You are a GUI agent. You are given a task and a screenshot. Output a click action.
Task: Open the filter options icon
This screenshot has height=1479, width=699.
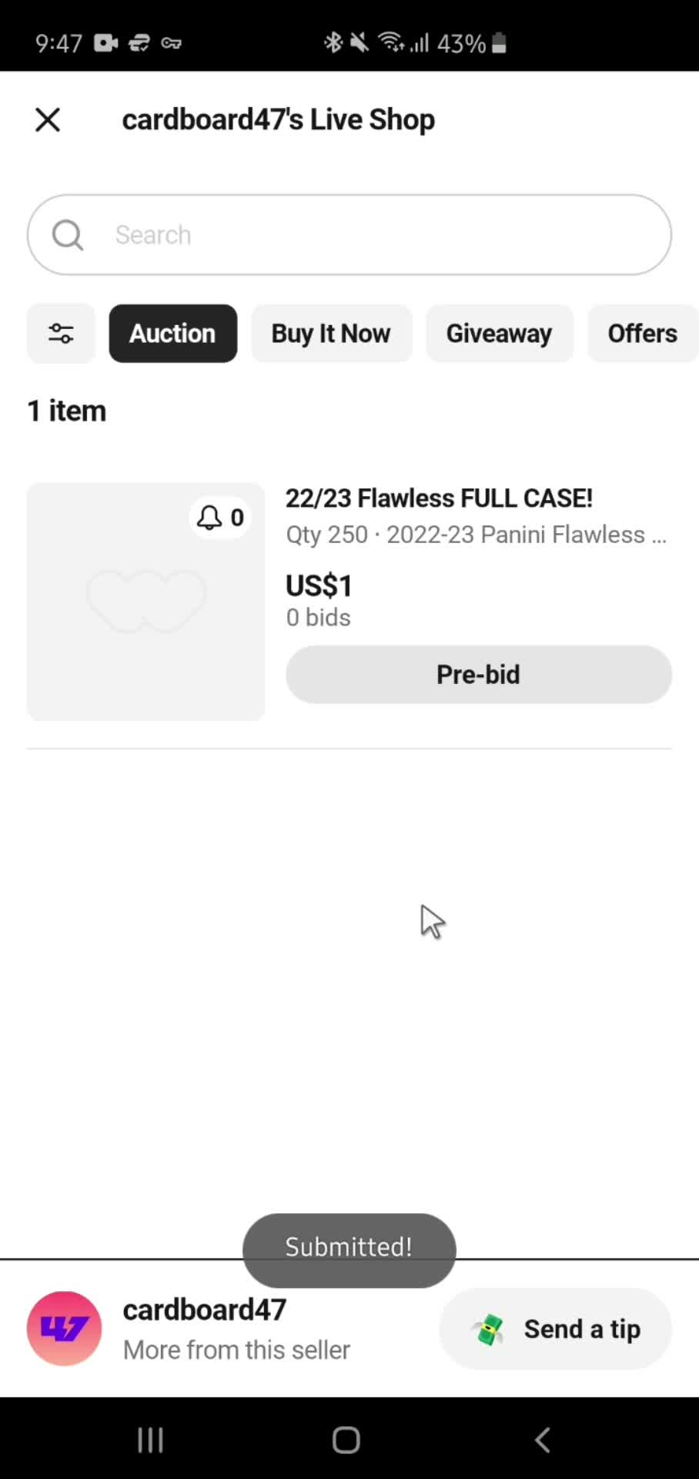(x=61, y=334)
